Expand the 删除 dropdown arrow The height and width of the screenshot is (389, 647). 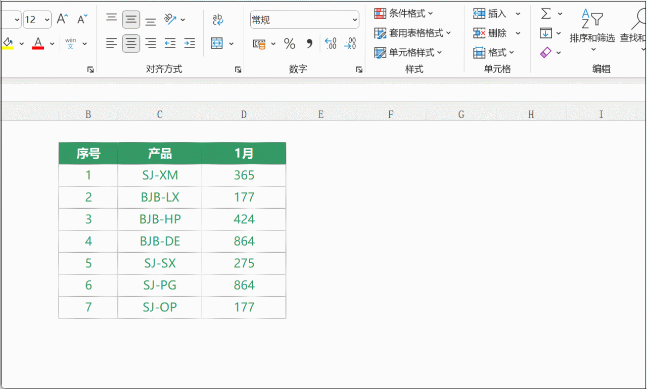[x=518, y=33]
